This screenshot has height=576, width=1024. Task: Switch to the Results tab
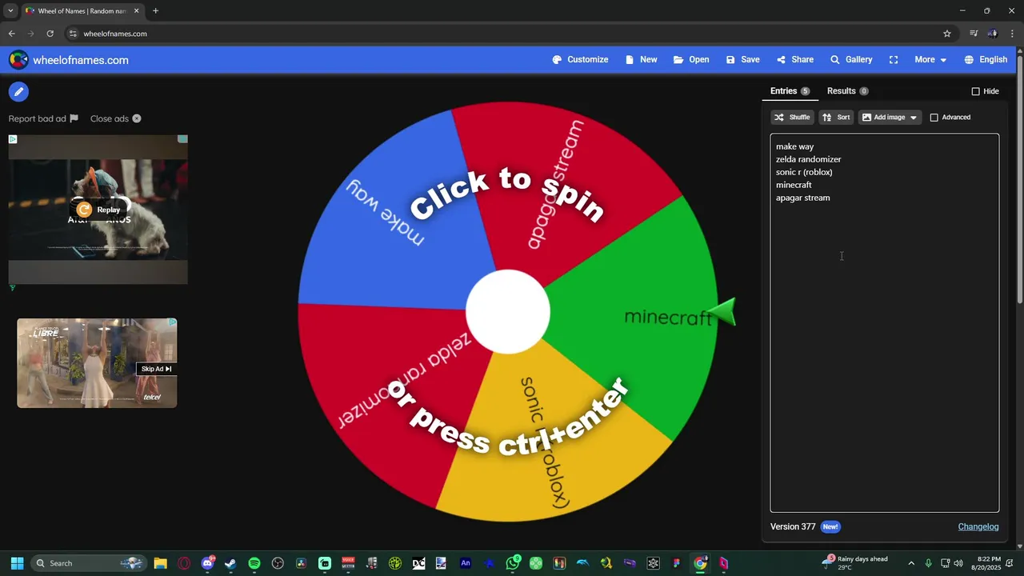pyautogui.click(x=847, y=91)
